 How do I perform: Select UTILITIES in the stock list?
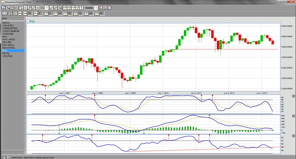pos(7,56)
